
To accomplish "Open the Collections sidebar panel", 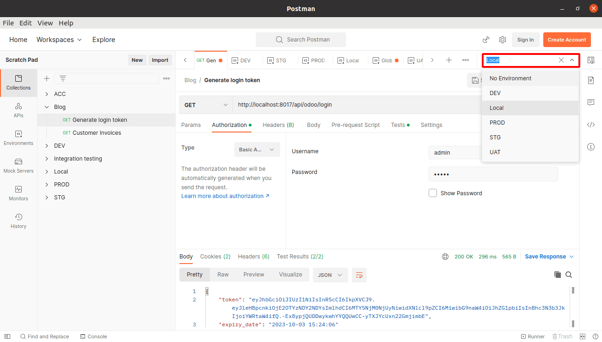I will click(18, 83).
